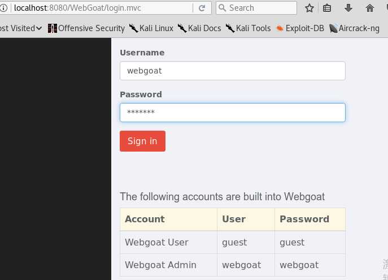Bookmark this page with the star icon
388x280 pixels.
(309, 8)
